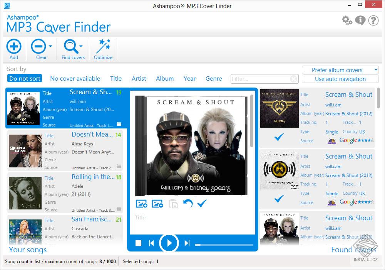Select the Do not sort option

pyautogui.click(x=24, y=78)
